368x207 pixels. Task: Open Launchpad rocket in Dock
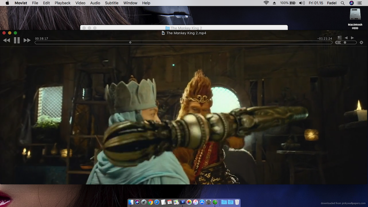click(x=144, y=202)
